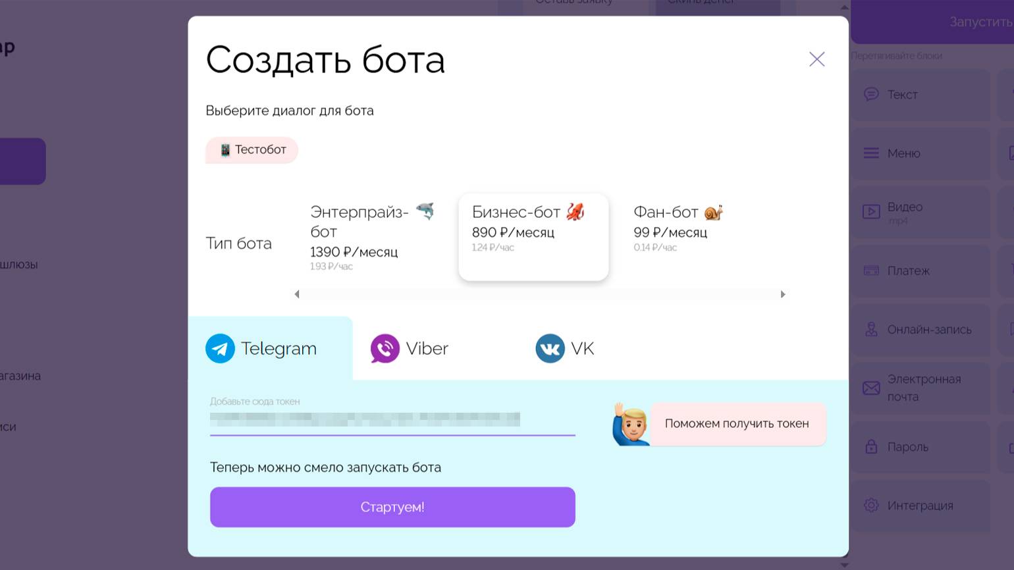Click the Перетягивайте блоки hint text
Viewport: 1014px width, 570px height.
pyautogui.click(x=896, y=56)
